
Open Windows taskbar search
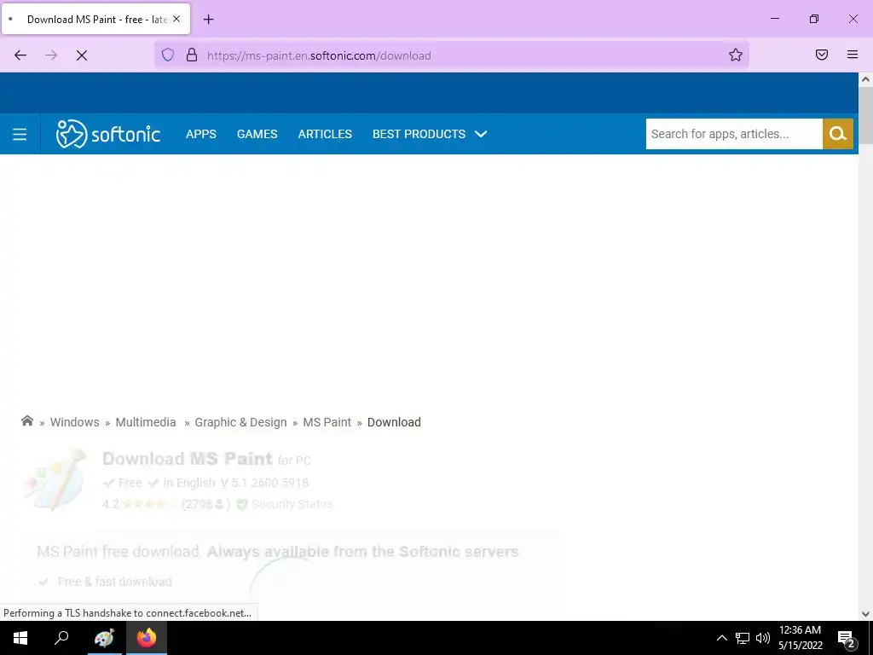click(x=61, y=638)
